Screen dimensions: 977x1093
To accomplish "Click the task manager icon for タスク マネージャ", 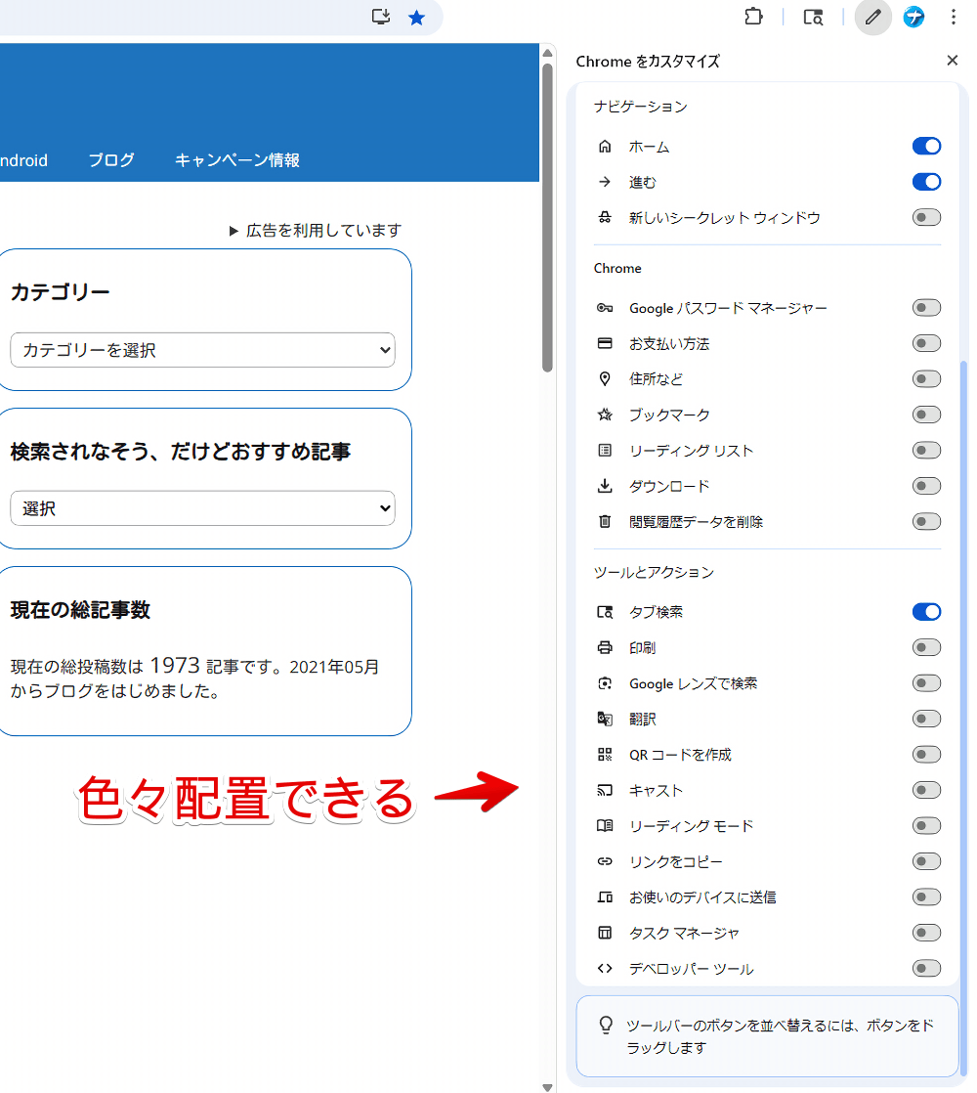I will [x=605, y=933].
